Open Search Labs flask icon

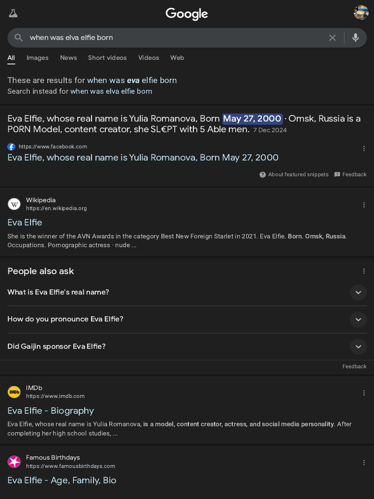(13, 13)
